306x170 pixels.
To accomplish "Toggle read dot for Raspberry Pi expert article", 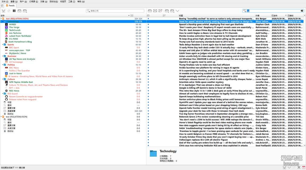I will (148, 27).
